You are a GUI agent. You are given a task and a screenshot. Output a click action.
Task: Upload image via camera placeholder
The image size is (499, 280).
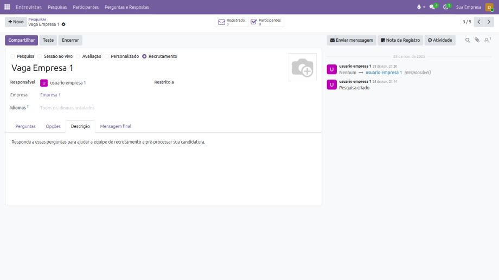pyautogui.click(x=302, y=67)
